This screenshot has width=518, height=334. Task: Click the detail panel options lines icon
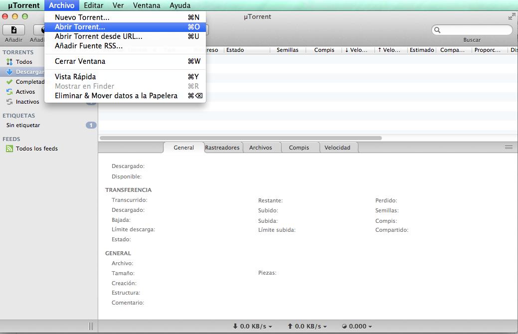509,148
